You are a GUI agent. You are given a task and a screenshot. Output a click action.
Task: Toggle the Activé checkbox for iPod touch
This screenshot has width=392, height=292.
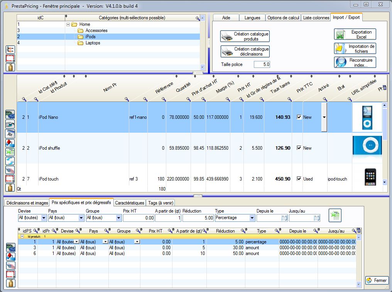coord(299,179)
